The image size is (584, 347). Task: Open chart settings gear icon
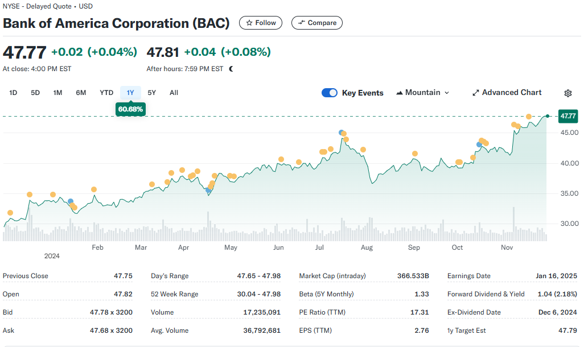(x=567, y=93)
